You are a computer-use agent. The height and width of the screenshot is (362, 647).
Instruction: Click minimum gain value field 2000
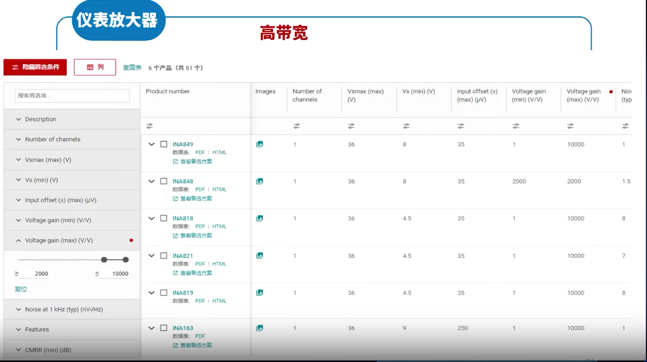(x=35, y=273)
